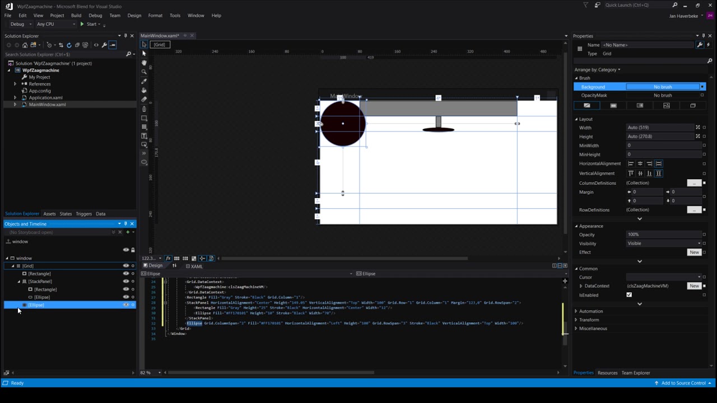Switch to Events lightning icon in Properties

[709, 45]
